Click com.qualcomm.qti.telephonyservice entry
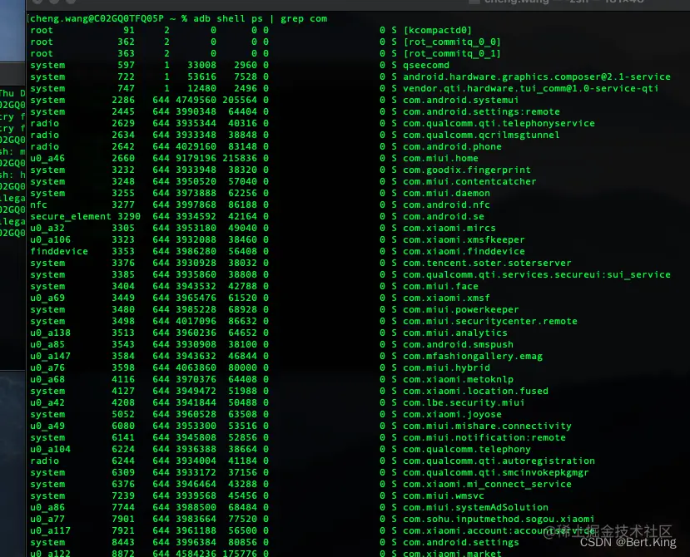 [499, 124]
